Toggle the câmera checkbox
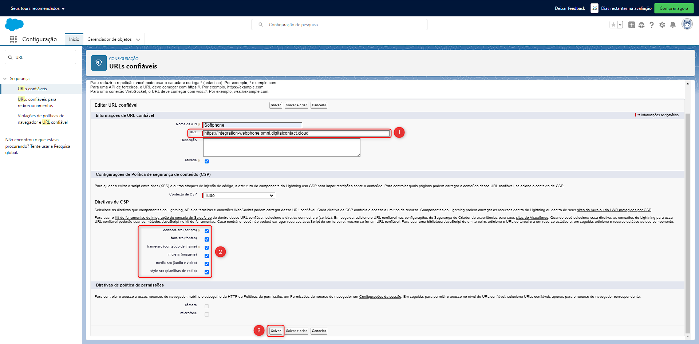 206,306
